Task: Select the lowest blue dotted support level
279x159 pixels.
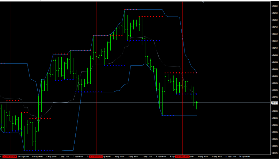Action: 38,151
